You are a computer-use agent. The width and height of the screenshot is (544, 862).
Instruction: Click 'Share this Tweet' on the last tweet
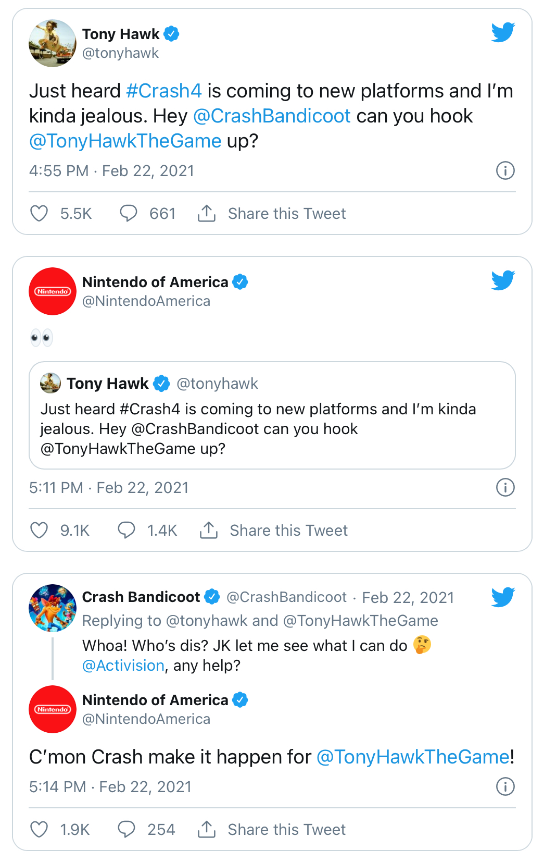tap(286, 829)
